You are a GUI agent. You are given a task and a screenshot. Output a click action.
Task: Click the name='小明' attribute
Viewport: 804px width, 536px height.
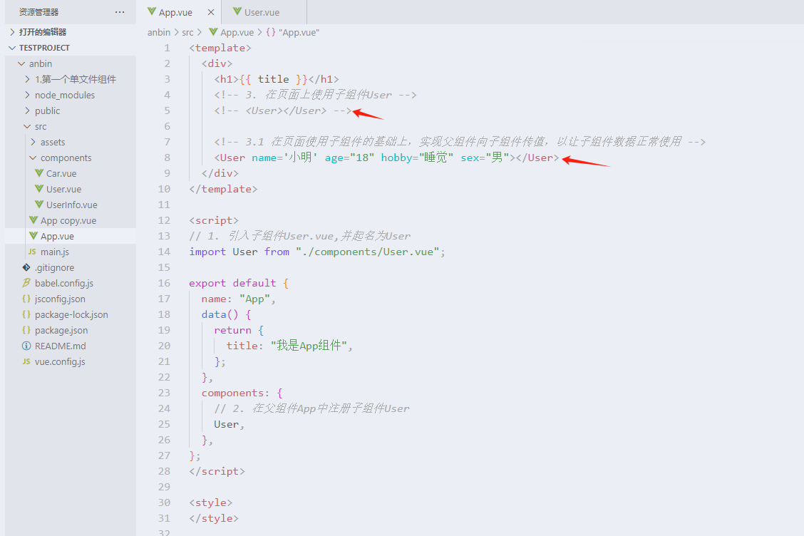point(284,158)
